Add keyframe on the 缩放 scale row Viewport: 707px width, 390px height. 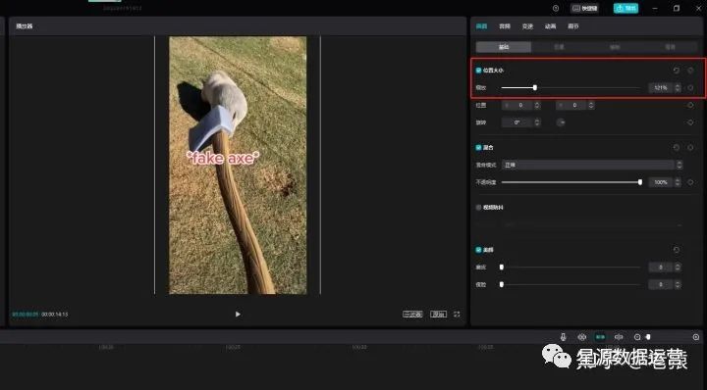click(690, 88)
